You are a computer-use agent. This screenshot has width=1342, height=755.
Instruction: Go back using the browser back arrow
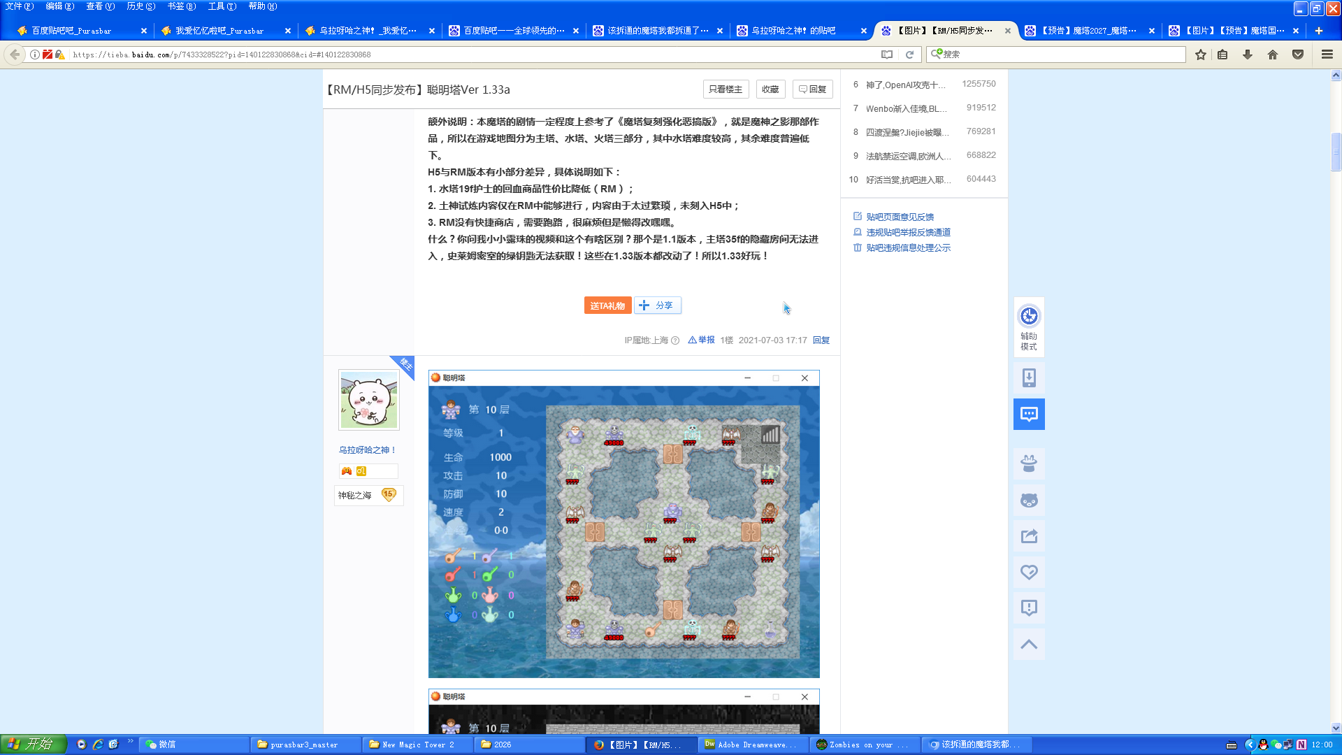tap(15, 55)
